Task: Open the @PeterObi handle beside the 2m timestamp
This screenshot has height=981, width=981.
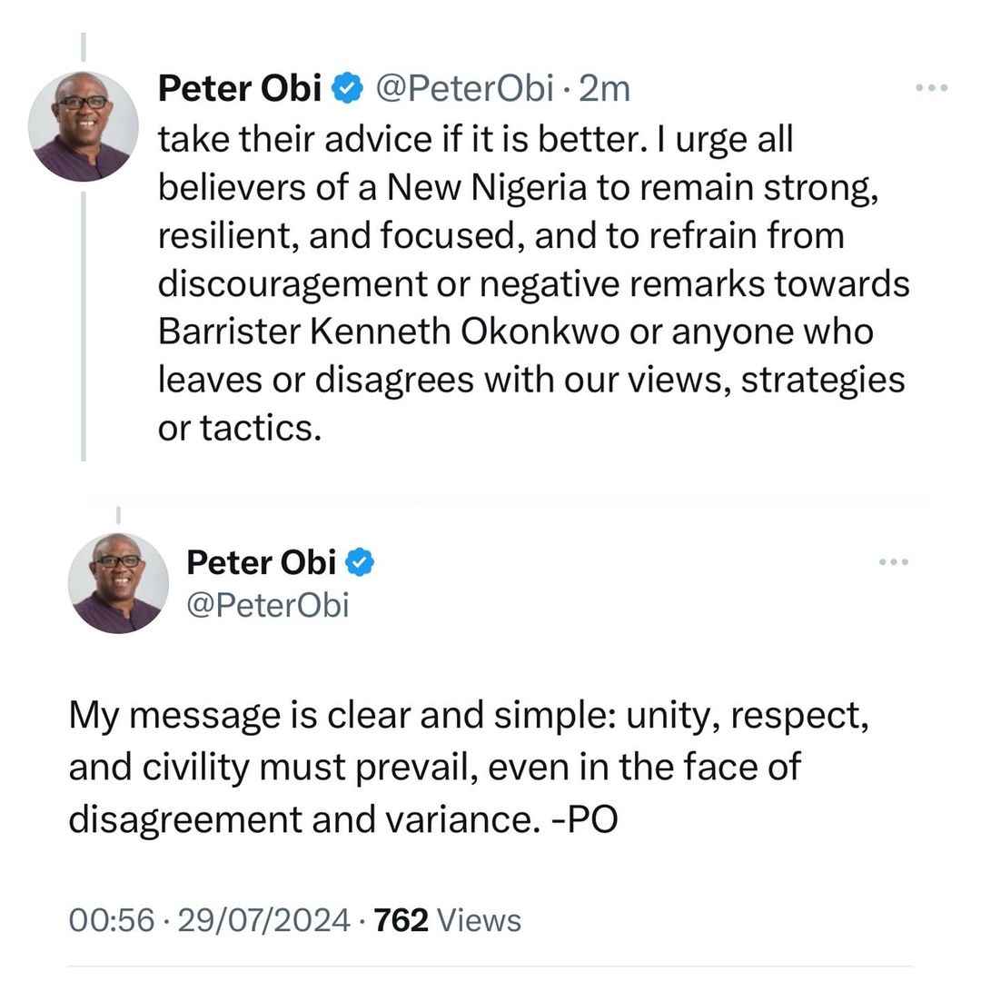Action: point(464,88)
